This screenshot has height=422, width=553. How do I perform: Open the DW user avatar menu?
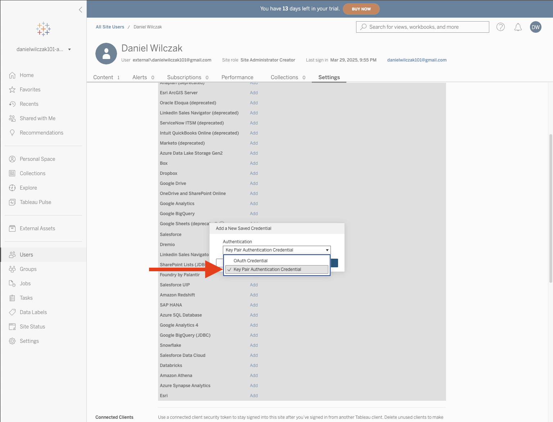[536, 27]
